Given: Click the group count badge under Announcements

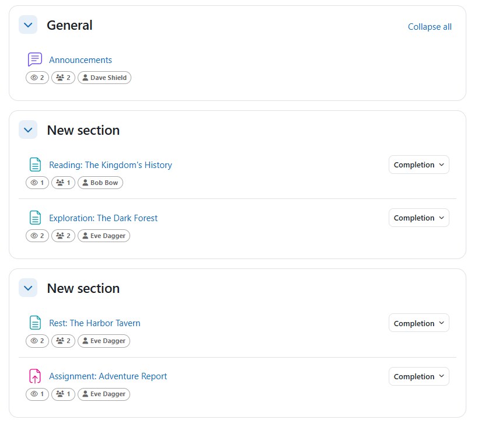Looking at the screenshot, I should click(63, 78).
